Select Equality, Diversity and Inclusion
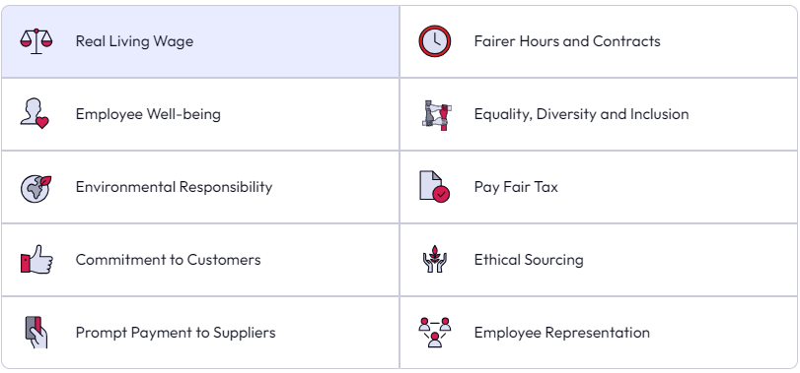The height and width of the screenshot is (373, 800). tap(599, 114)
